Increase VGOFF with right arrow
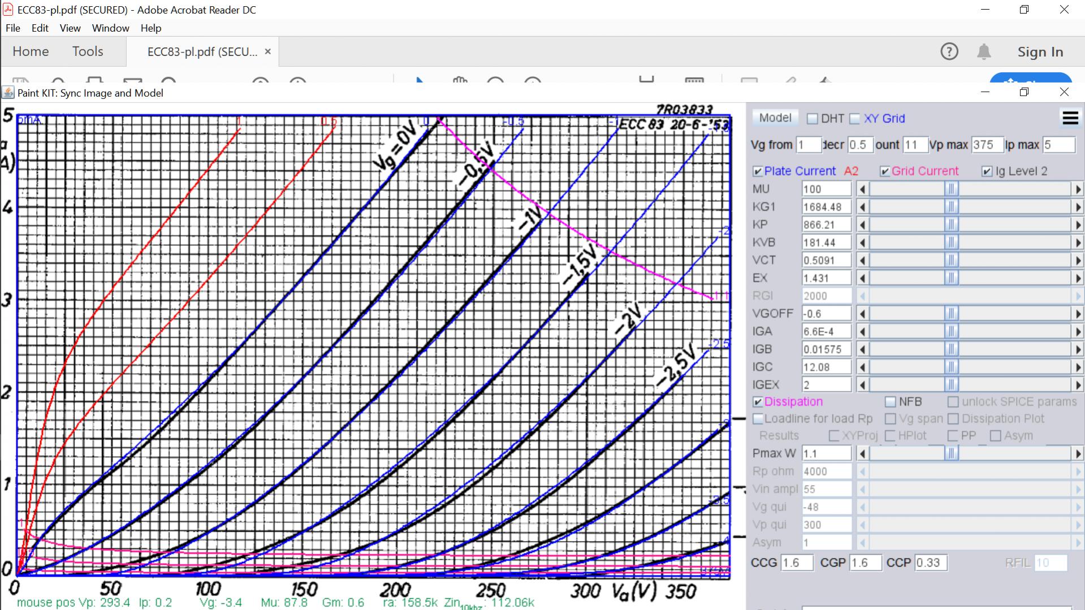The image size is (1085, 610). click(x=1078, y=314)
